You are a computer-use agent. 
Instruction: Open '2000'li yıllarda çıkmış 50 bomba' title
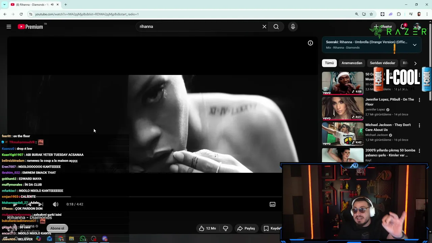click(390, 153)
